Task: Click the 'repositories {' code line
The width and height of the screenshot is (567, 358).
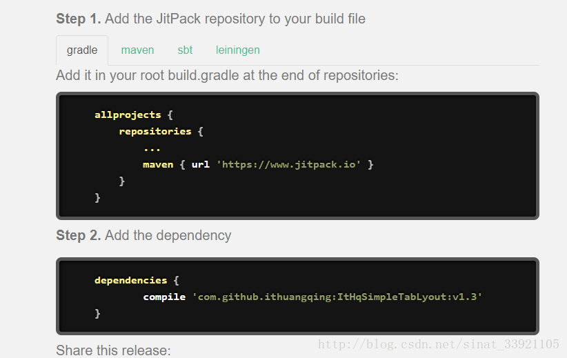Action: click(x=161, y=131)
